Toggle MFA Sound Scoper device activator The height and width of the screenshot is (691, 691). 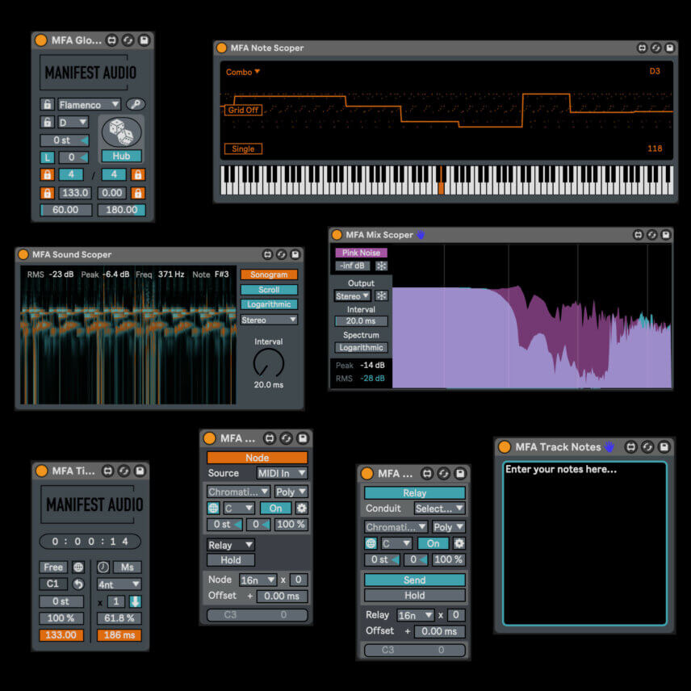click(23, 254)
